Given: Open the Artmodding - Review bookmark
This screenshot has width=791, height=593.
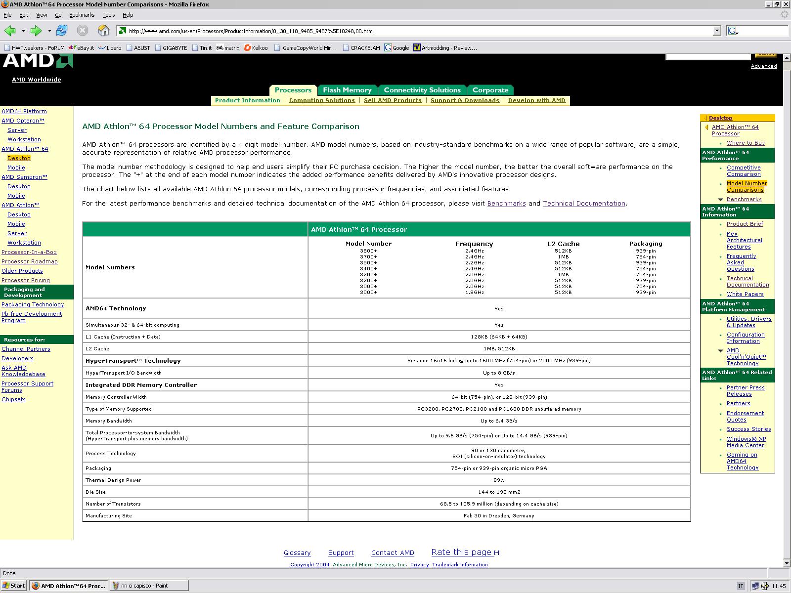Looking at the screenshot, I should click(x=445, y=48).
